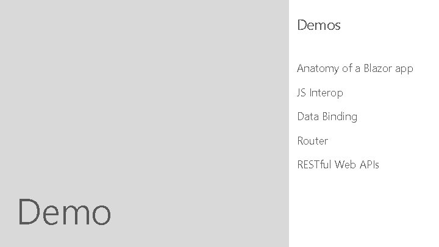439x247 pixels.
Task: Click "JS" in the JS Interop item
Action: coord(301,93)
